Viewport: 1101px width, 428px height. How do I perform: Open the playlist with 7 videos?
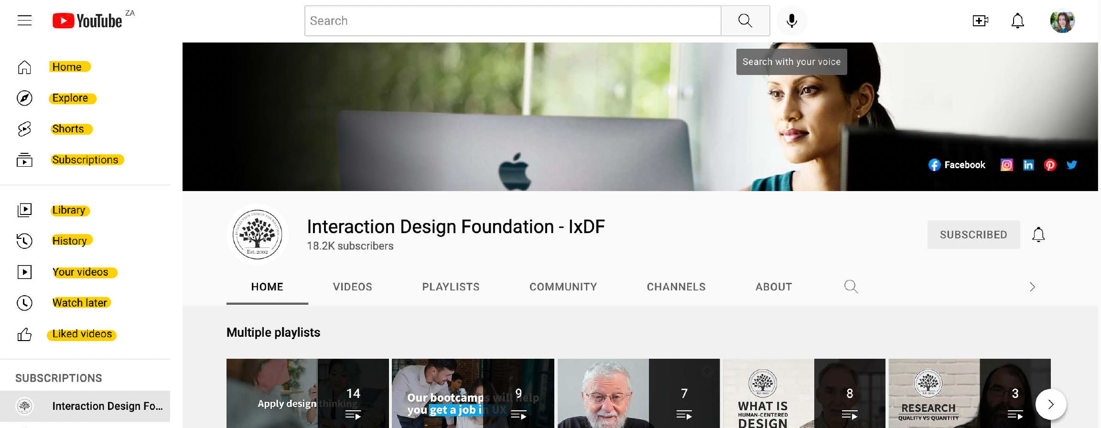[x=638, y=393]
